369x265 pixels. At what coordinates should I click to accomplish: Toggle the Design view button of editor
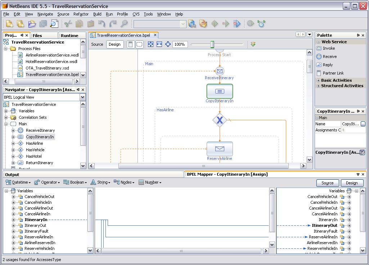114,44
